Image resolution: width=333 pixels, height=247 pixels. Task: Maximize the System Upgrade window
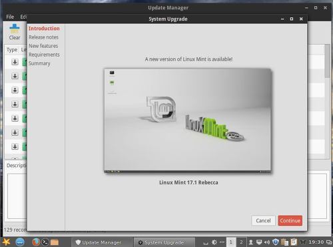tap(292, 19)
